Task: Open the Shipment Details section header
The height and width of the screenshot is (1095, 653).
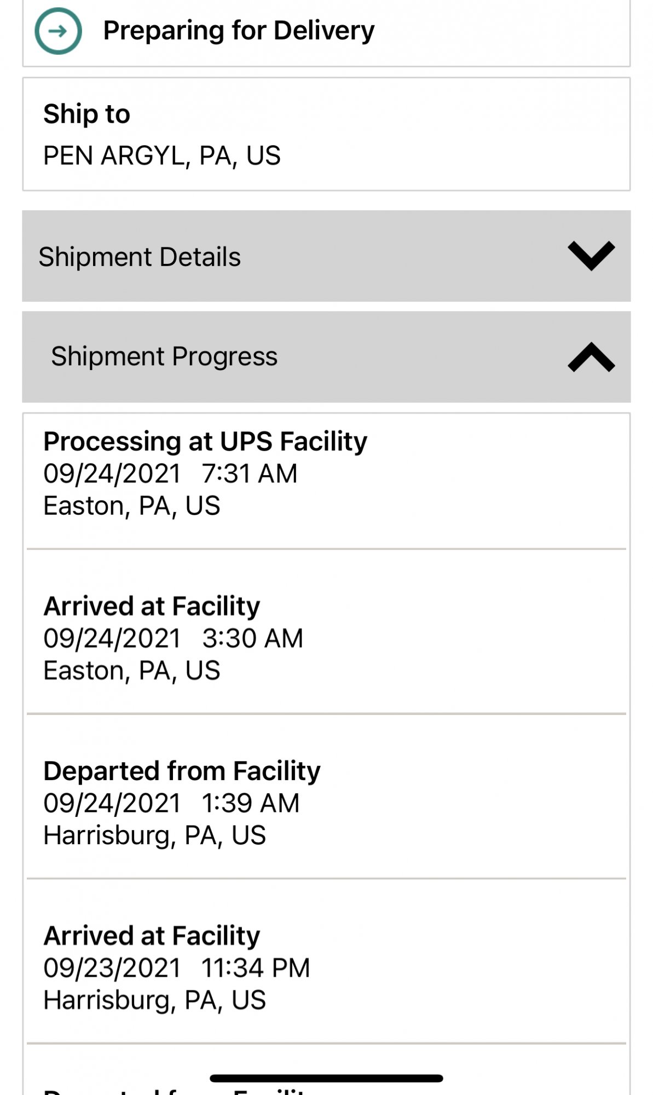Action: click(x=326, y=256)
